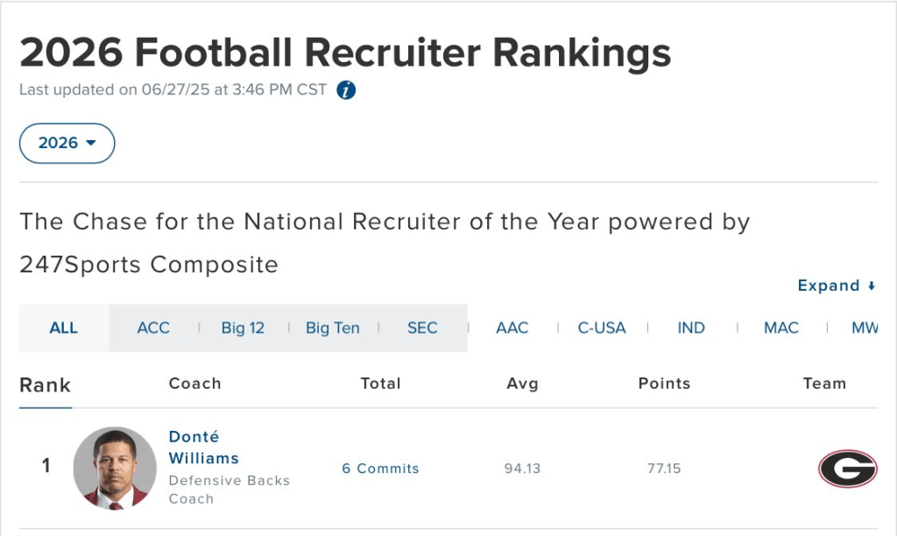
Task: Select the partially visible MW tab
Action: 864,328
